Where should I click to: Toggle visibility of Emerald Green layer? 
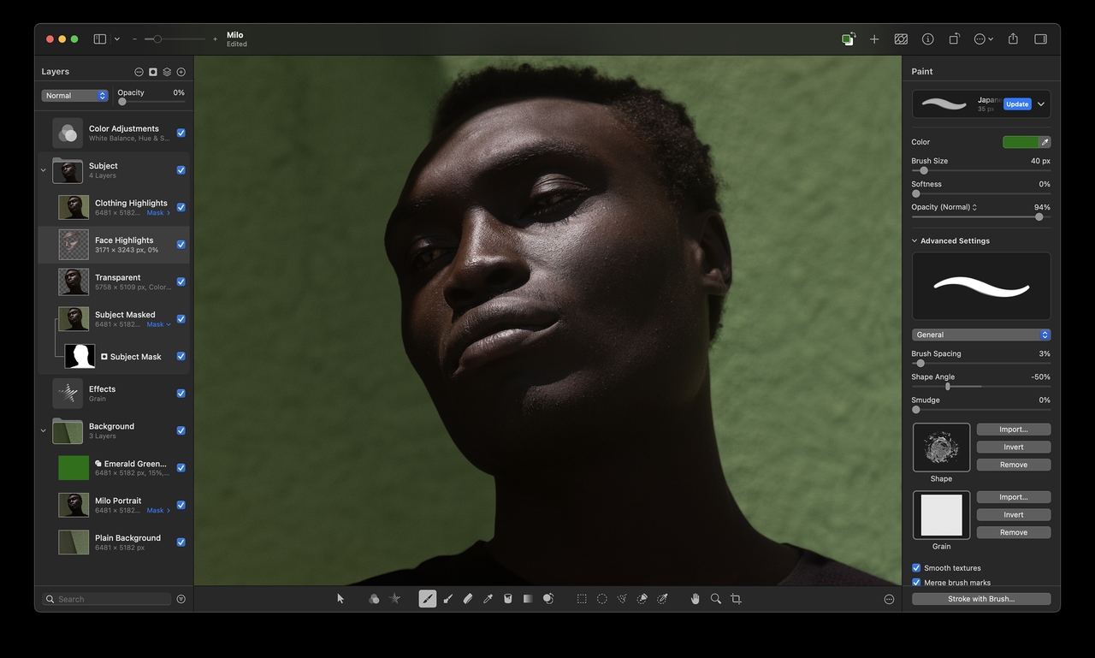[x=181, y=468]
